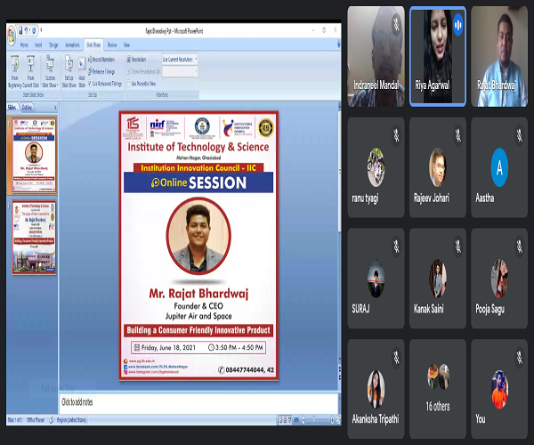
Task: Open the Review ribbon tab
Action: pos(112,44)
